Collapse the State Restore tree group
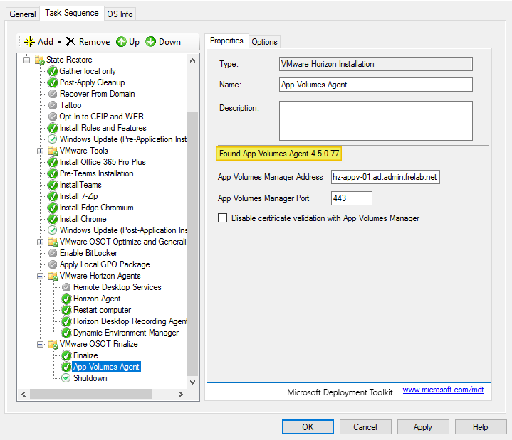 [x=27, y=60]
